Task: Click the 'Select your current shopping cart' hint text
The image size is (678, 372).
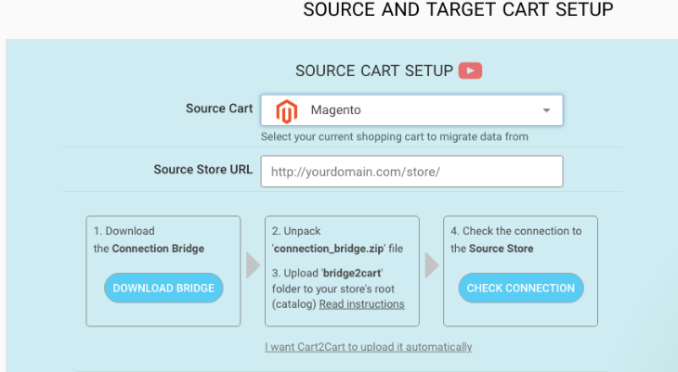Action: click(395, 137)
